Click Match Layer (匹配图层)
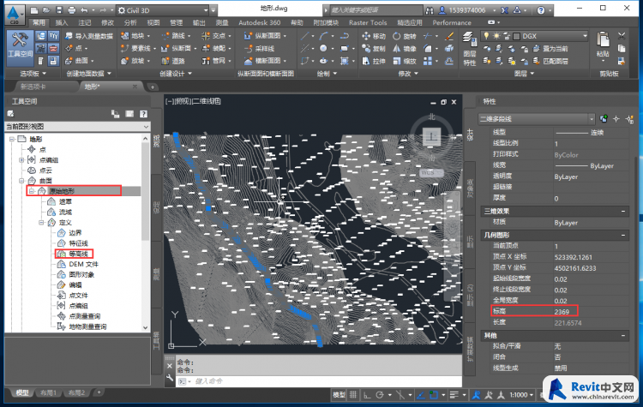This screenshot has width=643, height=407. 550,61
